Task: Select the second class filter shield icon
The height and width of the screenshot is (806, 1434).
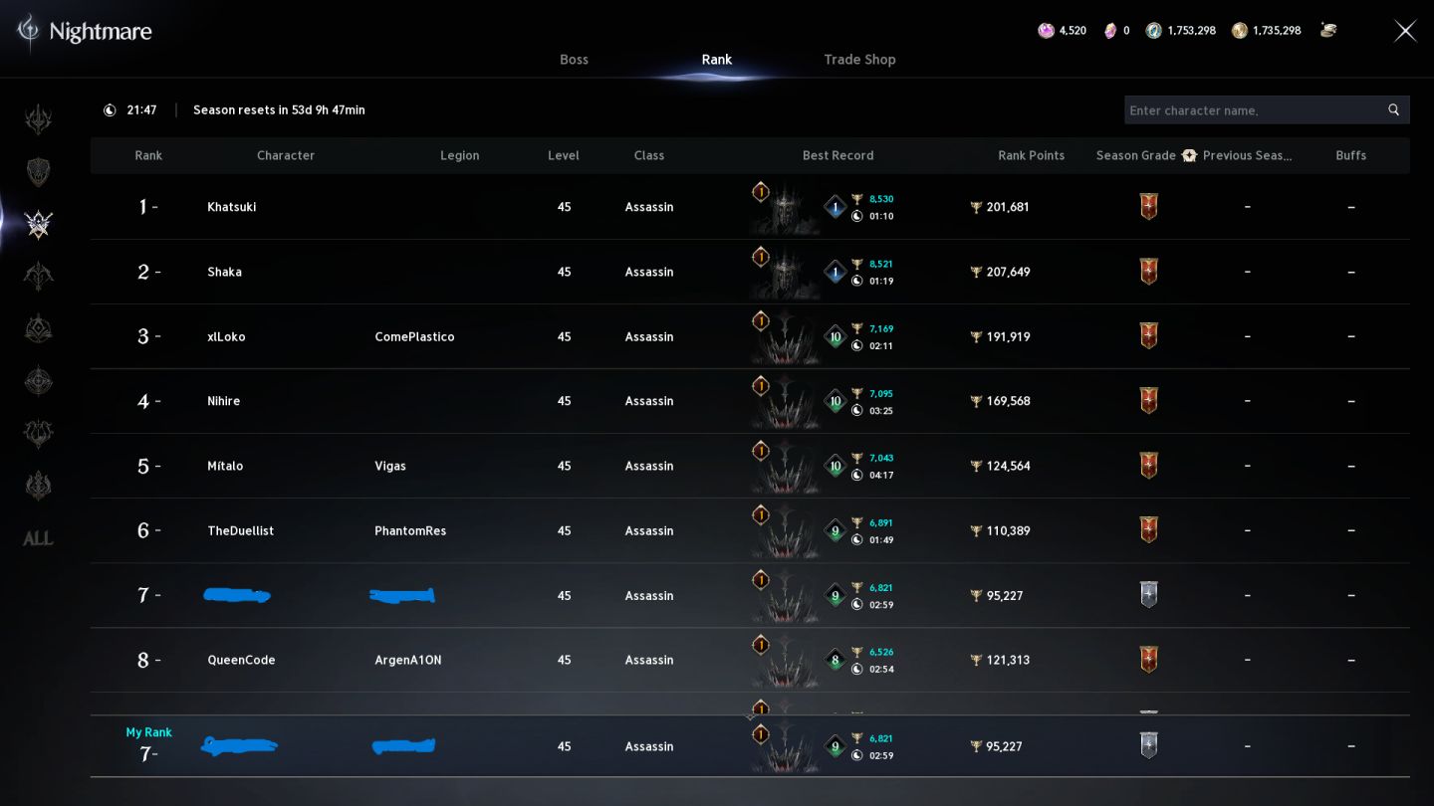Action: click(x=39, y=172)
